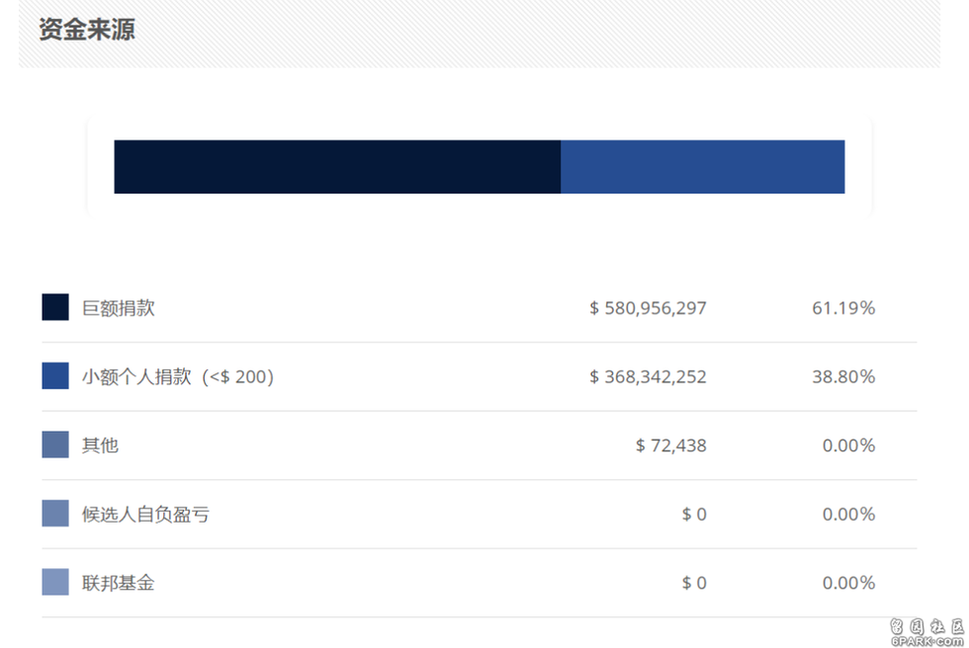Click the 38.80% percentage
Image resolution: width=969 pixels, height=648 pixels.
click(x=843, y=376)
